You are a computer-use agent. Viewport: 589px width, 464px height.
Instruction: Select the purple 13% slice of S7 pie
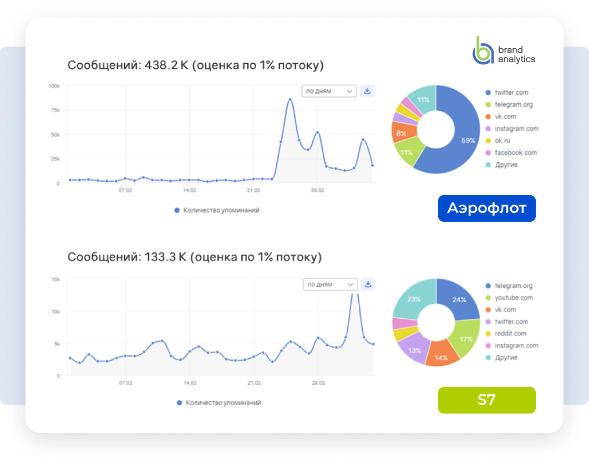coord(415,349)
